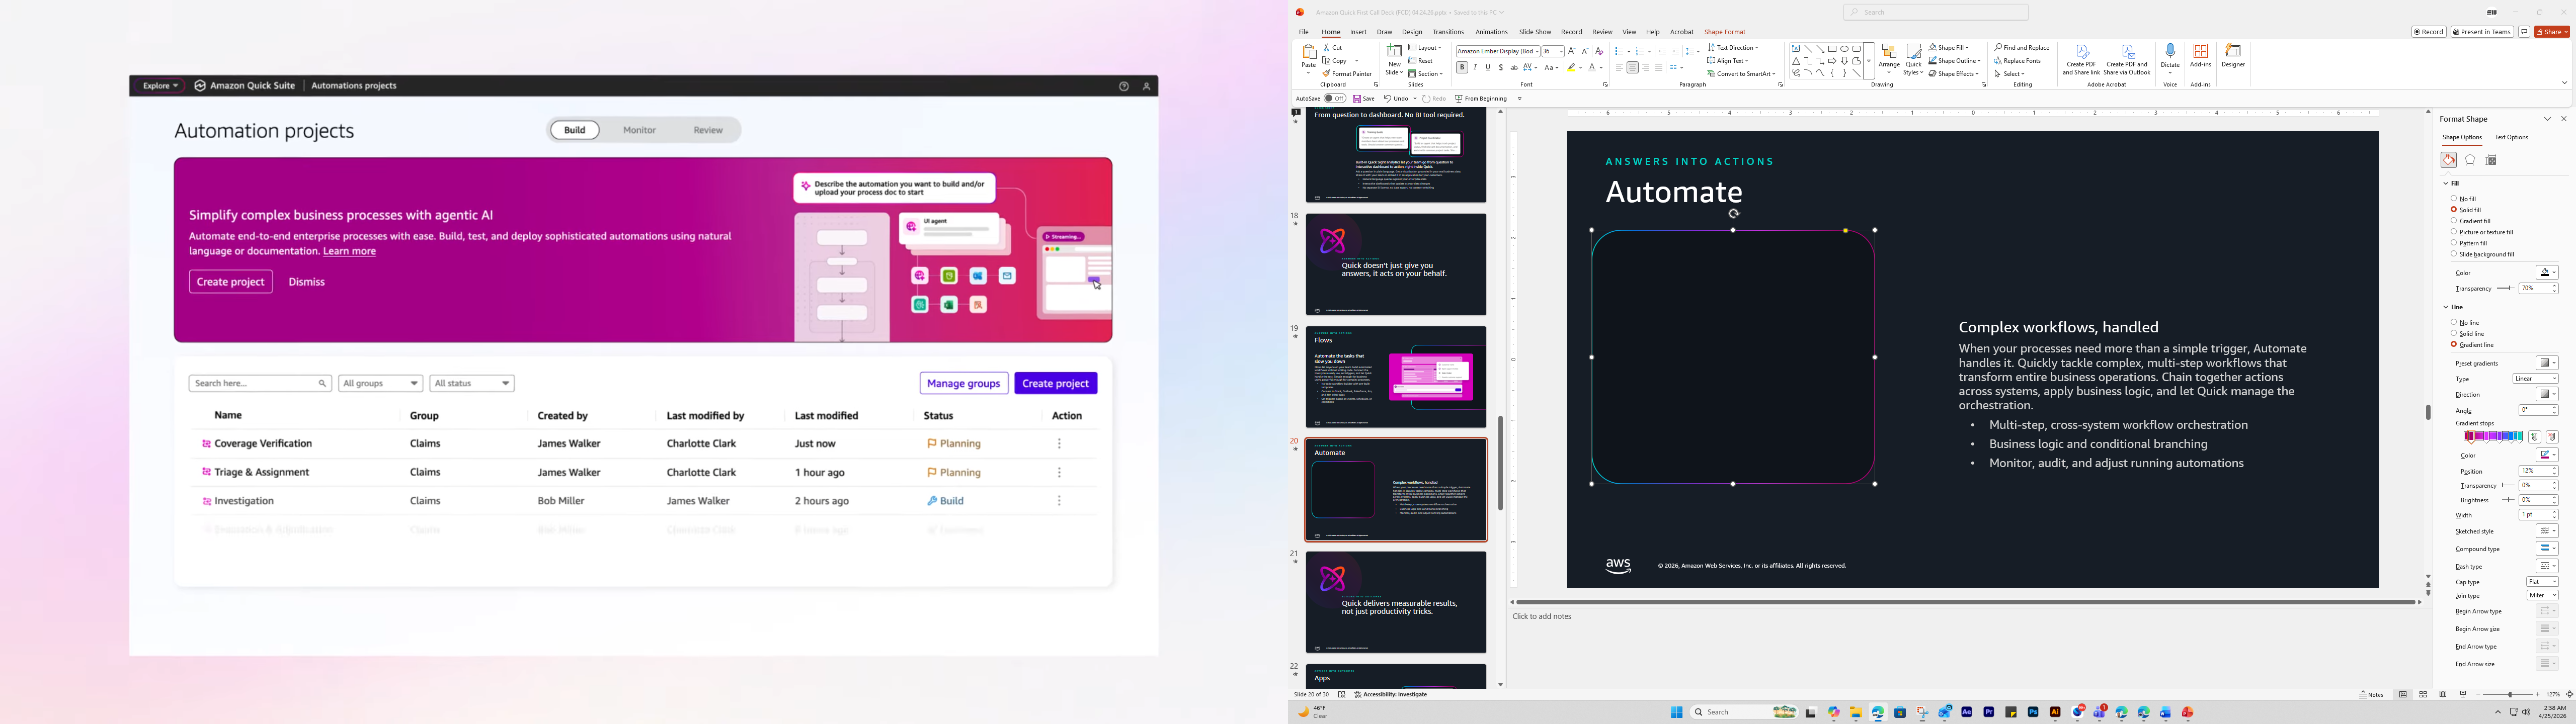Screen dimensions: 2576x724
Task: Click Clear All Formatting icon
Action: (1599, 51)
